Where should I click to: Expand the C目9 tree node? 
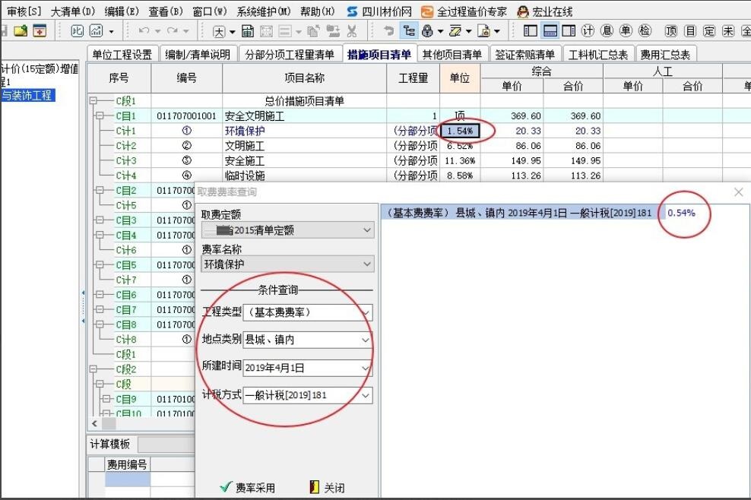106,399
